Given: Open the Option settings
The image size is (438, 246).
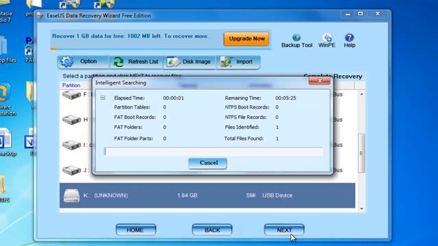Looking at the screenshot, I should pyautogui.click(x=83, y=61).
